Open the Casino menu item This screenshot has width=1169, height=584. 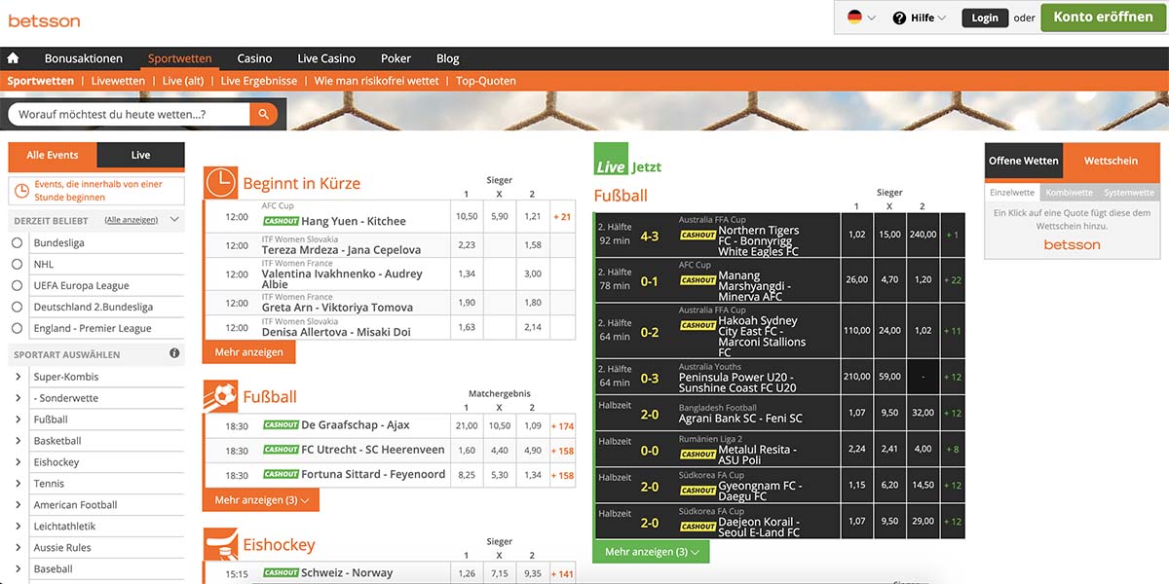point(255,58)
